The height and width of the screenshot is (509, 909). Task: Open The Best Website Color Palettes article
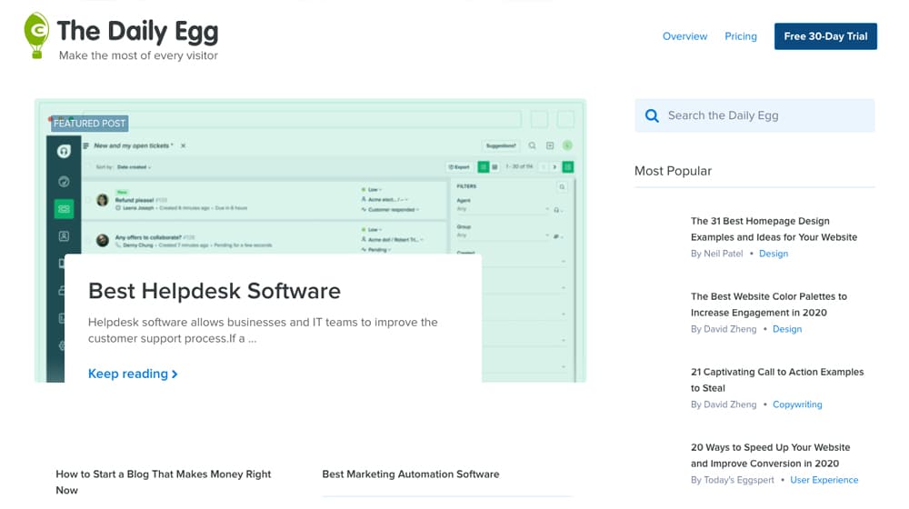pyautogui.click(x=769, y=304)
